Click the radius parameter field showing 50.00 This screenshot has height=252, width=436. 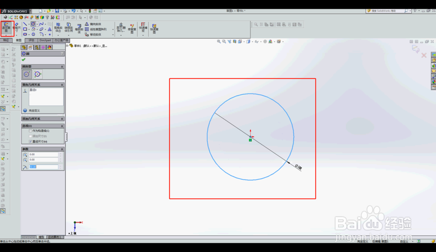44,167
